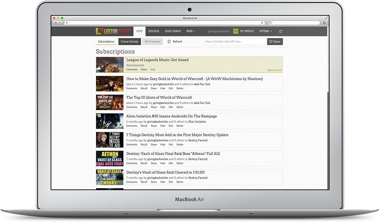The width and height of the screenshot is (379, 224).
Task: Click givingbacksmiles on Alien Isolation post
Action: [158, 122]
